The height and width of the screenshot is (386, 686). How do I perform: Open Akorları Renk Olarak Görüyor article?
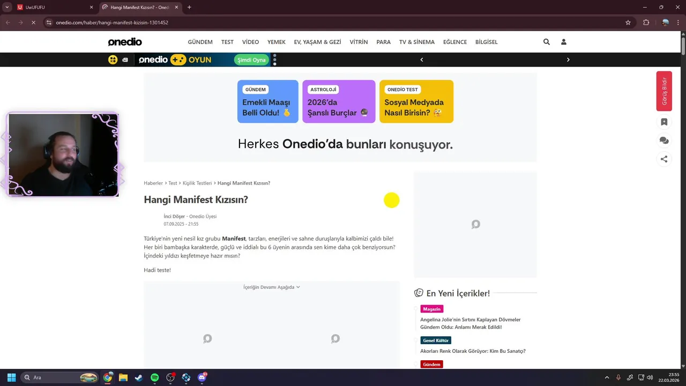point(473,351)
